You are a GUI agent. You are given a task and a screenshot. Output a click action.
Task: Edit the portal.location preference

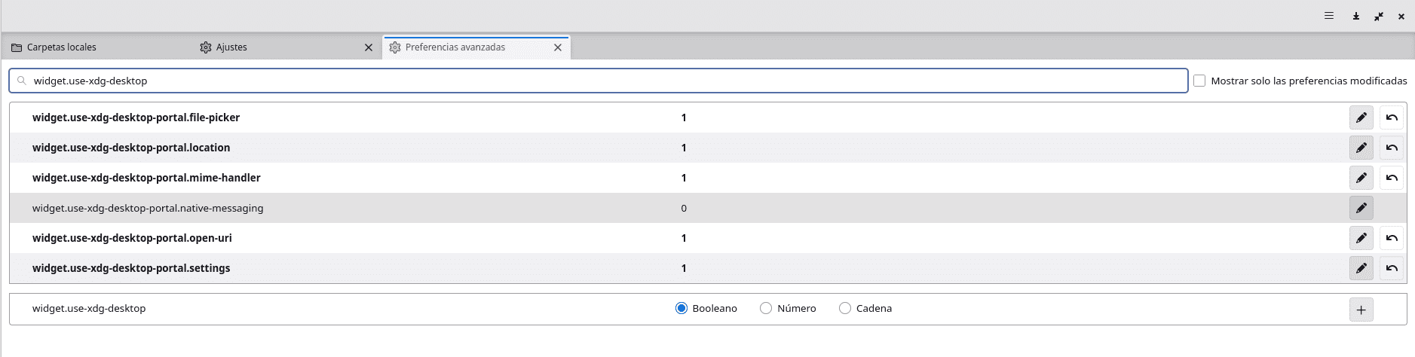coord(1361,148)
